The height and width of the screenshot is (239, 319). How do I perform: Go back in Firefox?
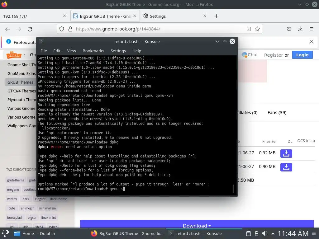(7, 29)
